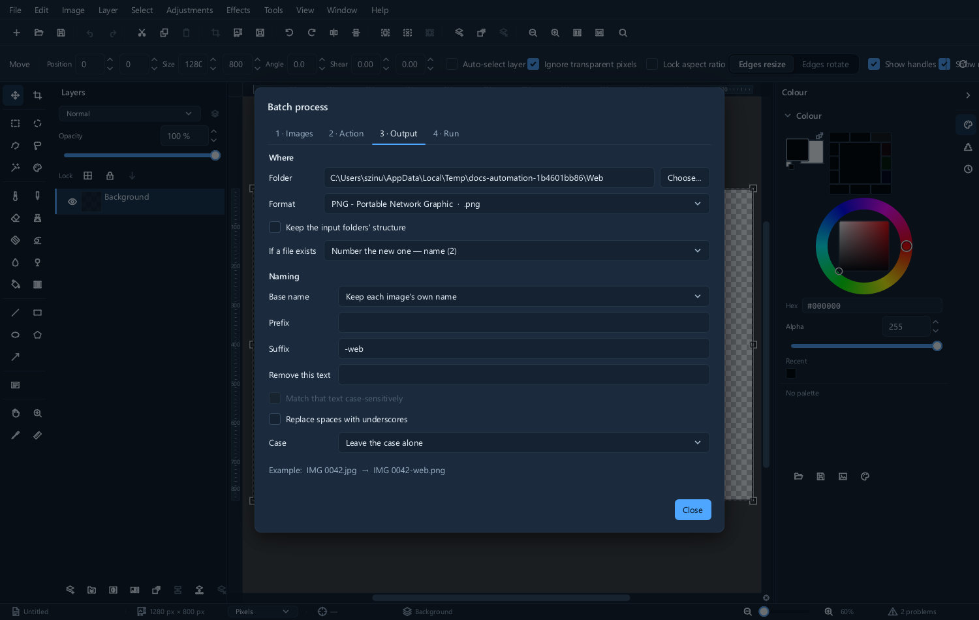The width and height of the screenshot is (979, 620).
Task: Uncheck Show handles checkbox
Action: pos(874,64)
